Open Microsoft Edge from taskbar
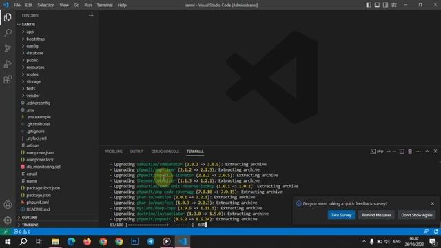 point(71,242)
